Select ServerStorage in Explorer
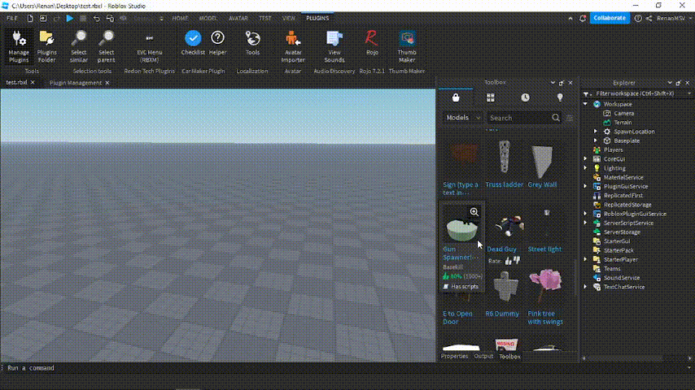 622,232
